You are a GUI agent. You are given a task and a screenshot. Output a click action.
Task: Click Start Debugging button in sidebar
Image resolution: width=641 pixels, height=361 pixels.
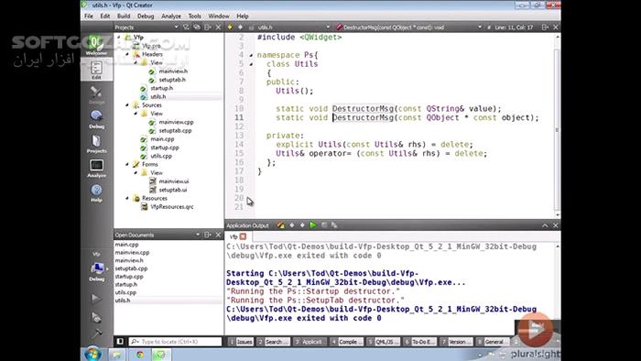click(x=96, y=317)
